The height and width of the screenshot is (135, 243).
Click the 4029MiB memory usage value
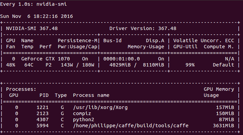click(x=120, y=65)
